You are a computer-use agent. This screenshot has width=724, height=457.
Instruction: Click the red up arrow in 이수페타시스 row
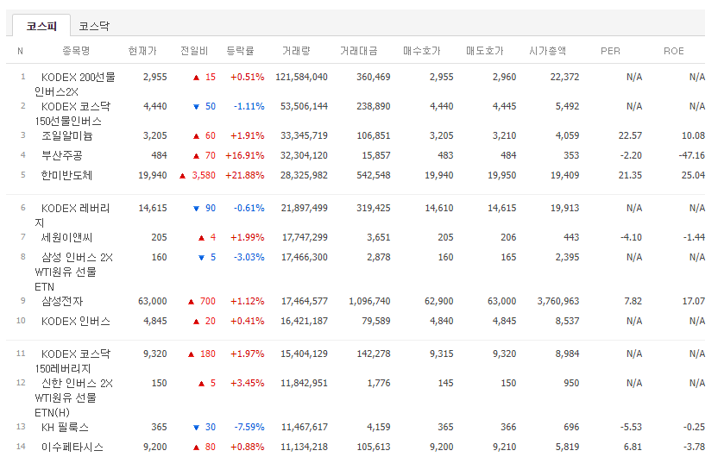(x=196, y=448)
